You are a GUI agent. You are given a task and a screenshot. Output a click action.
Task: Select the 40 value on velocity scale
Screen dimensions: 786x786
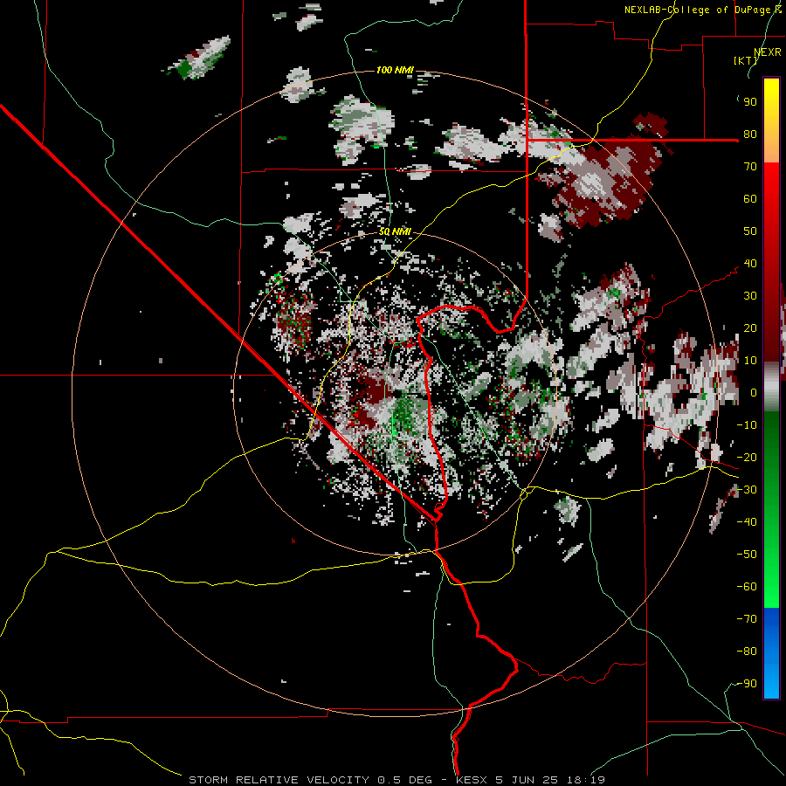pyautogui.click(x=750, y=263)
